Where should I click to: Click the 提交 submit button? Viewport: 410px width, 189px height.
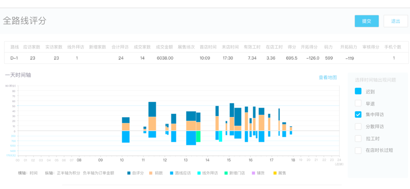pos(367,21)
